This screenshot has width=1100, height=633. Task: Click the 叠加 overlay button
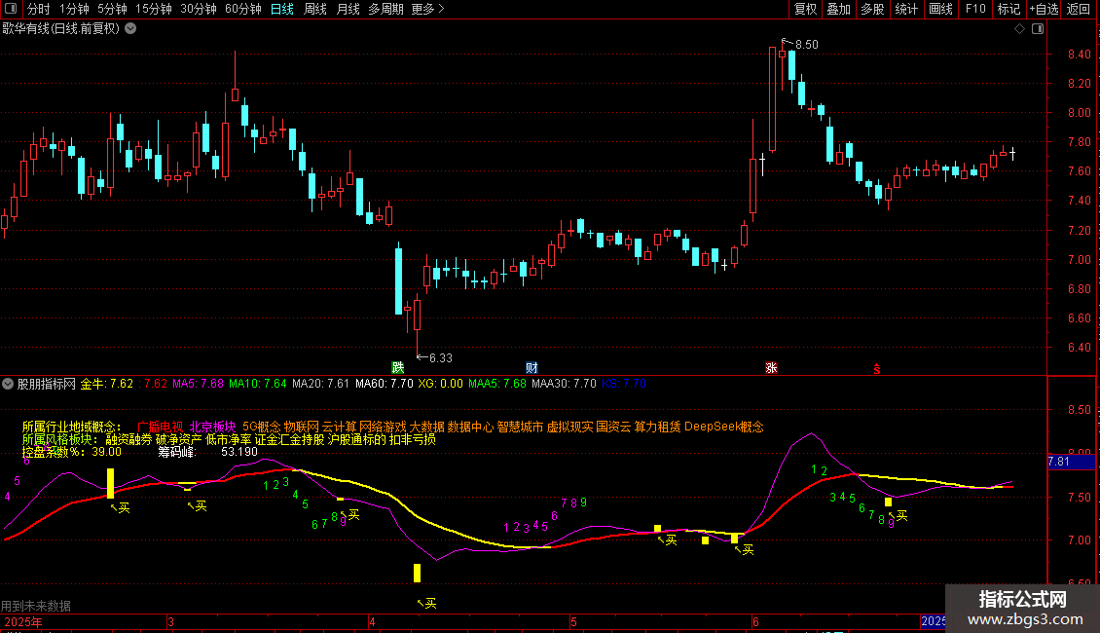[x=838, y=9]
